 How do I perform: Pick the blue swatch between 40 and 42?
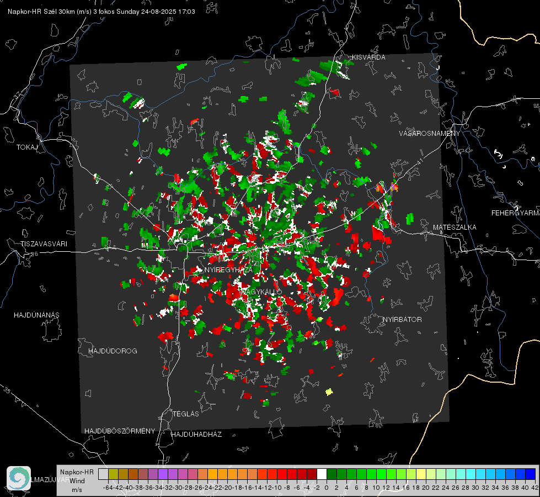[x=531, y=474]
